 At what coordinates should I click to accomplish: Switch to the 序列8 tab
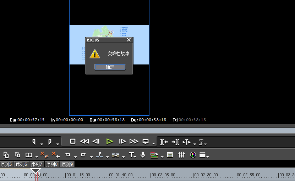pos(52,164)
